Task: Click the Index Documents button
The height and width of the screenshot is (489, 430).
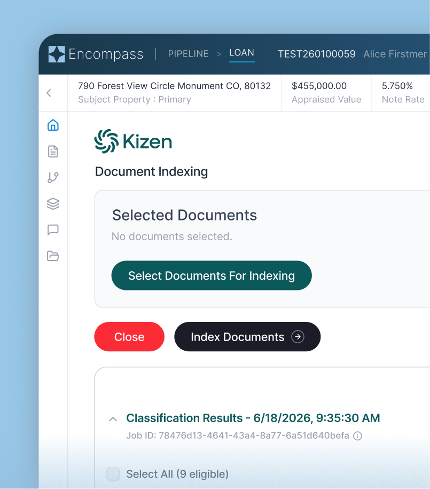Action: click(x=247, y=337)
